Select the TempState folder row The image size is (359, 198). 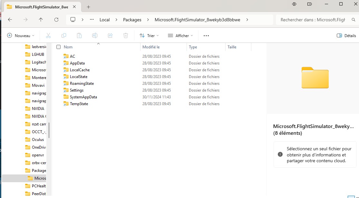[x=153, y=104]
